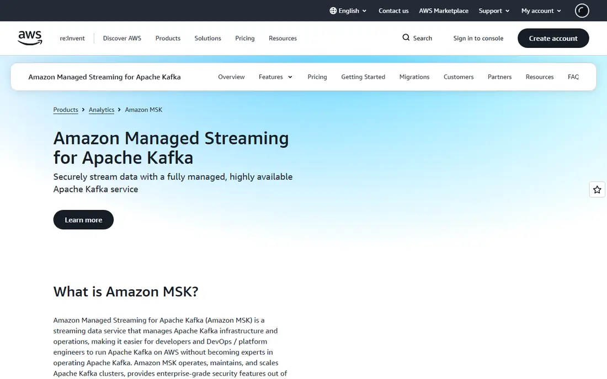Image resolution: width=607 pixels, height=379 pixels.
Task: Open the re:Invent link
Action: [x=72, y=38]
